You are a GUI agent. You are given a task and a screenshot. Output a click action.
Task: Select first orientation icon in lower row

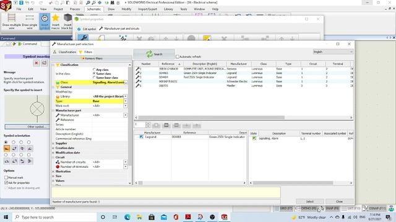point(7,161)
